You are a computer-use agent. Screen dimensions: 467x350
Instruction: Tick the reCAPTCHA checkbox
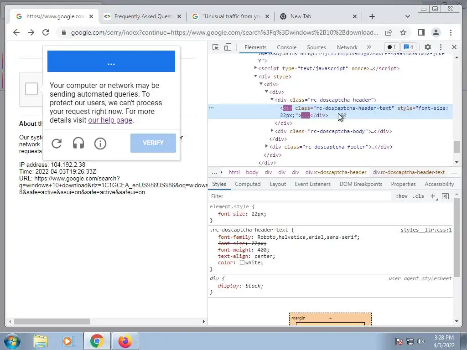(x=31, y=89)
